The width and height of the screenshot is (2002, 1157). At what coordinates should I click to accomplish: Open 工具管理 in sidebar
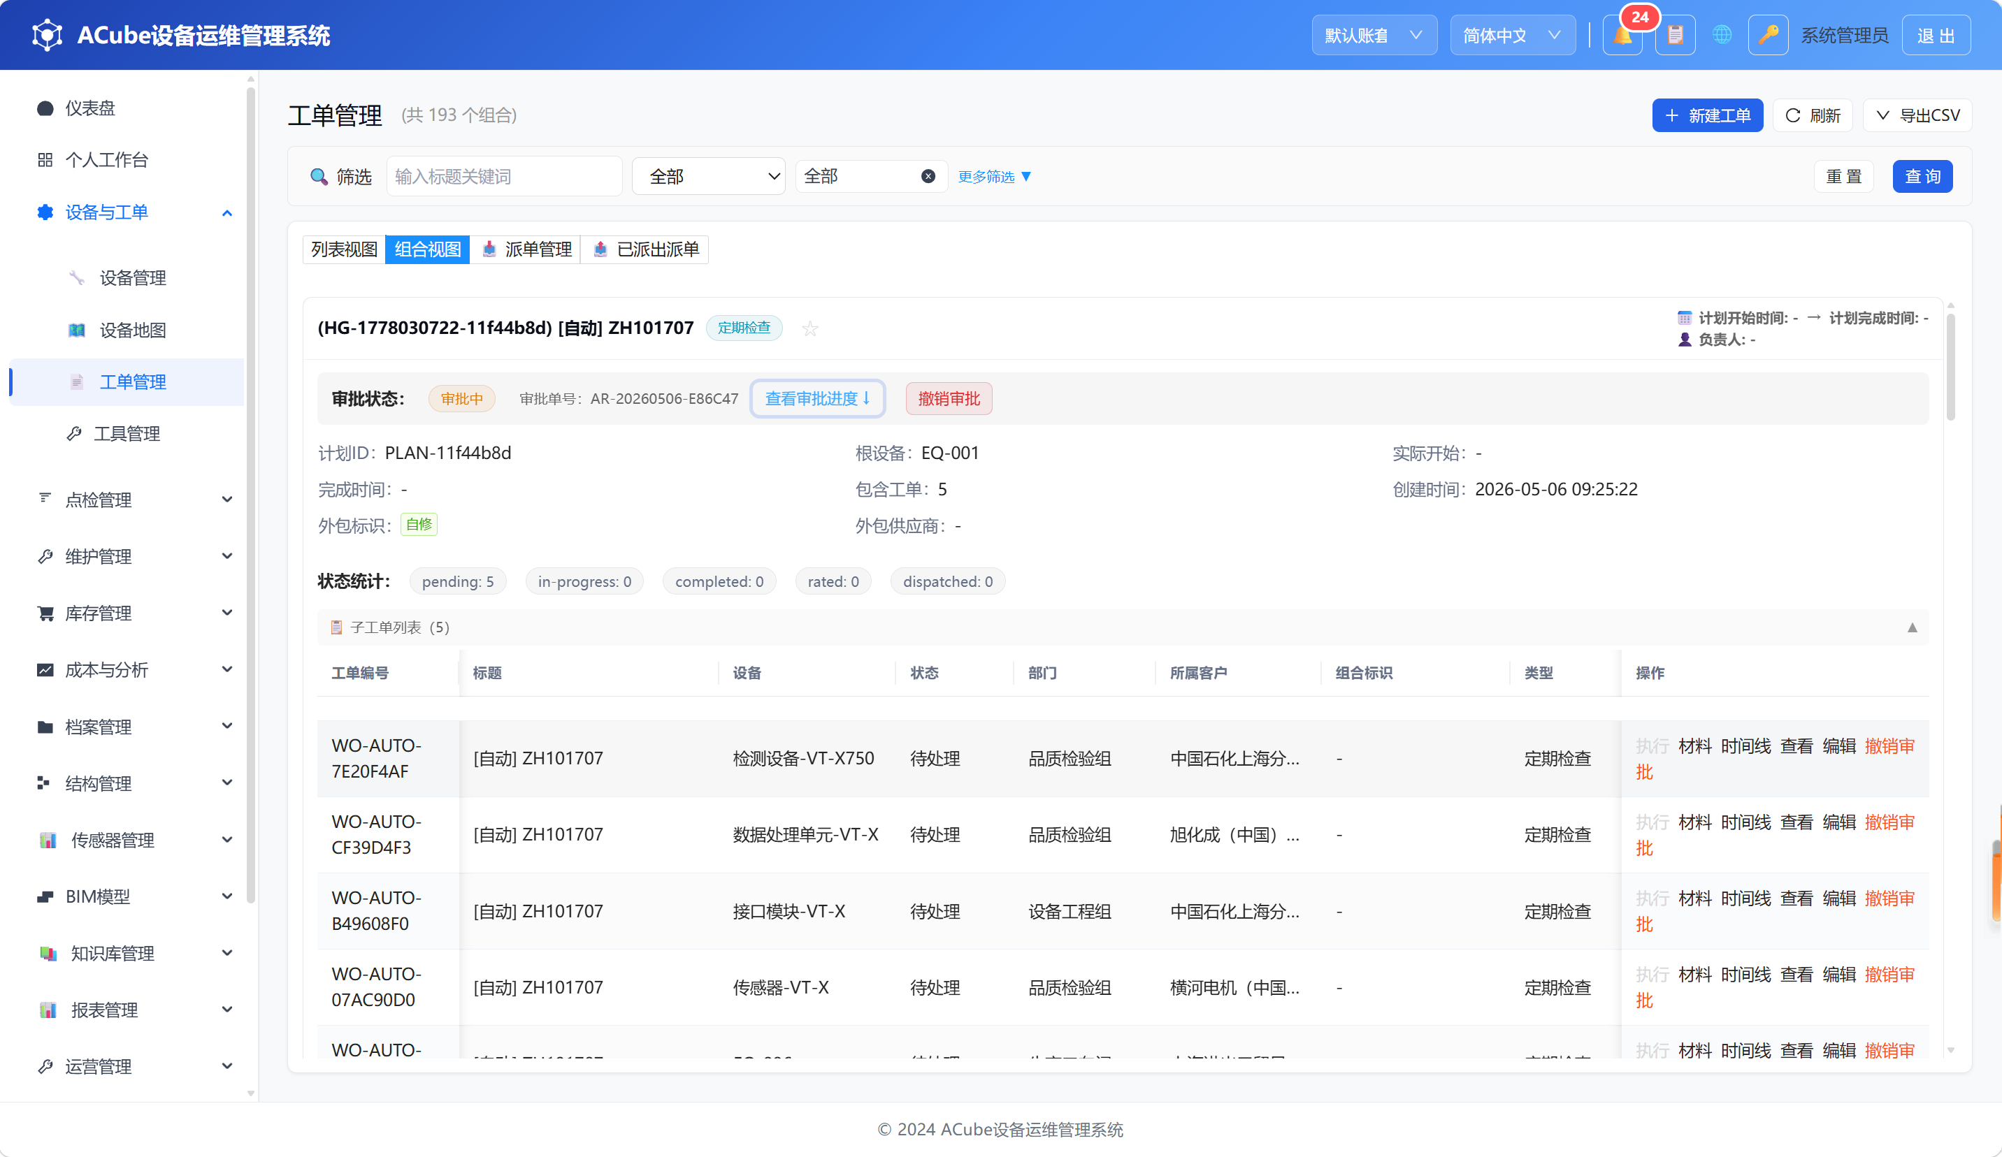pyautogui.click(x=127, y=434)
